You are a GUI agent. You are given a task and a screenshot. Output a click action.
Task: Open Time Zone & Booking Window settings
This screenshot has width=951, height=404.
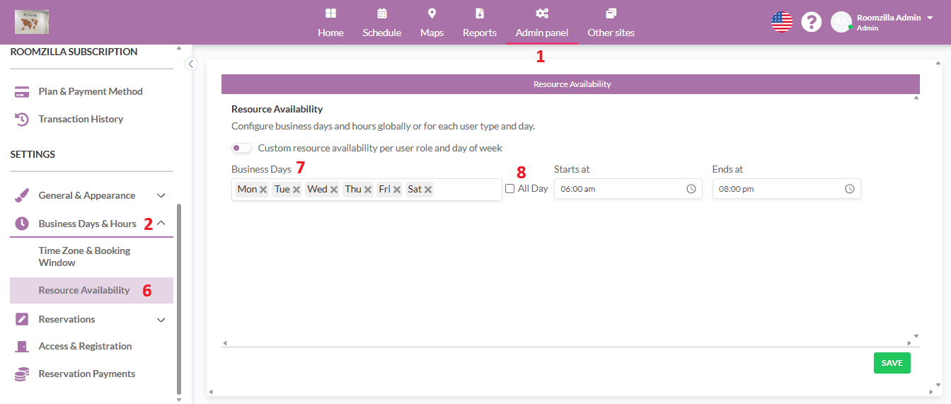click(x=84, y=256)
